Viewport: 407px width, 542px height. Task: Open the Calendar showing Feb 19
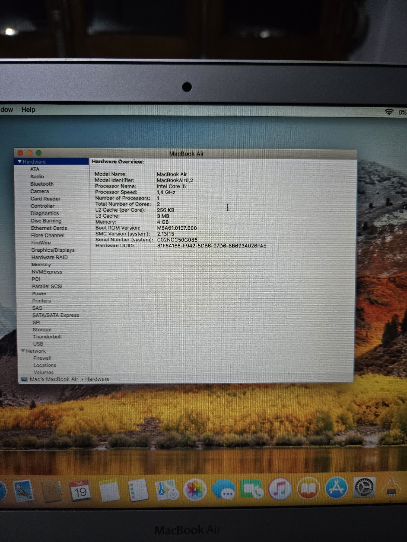tap(80, 491)
